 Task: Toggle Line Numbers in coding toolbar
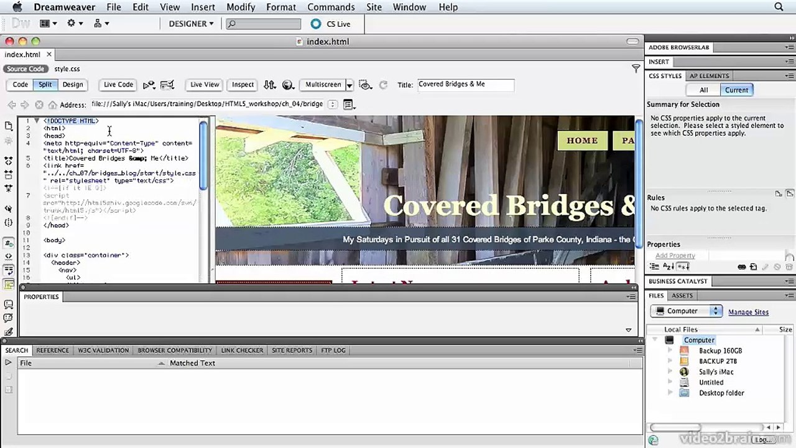9,243
